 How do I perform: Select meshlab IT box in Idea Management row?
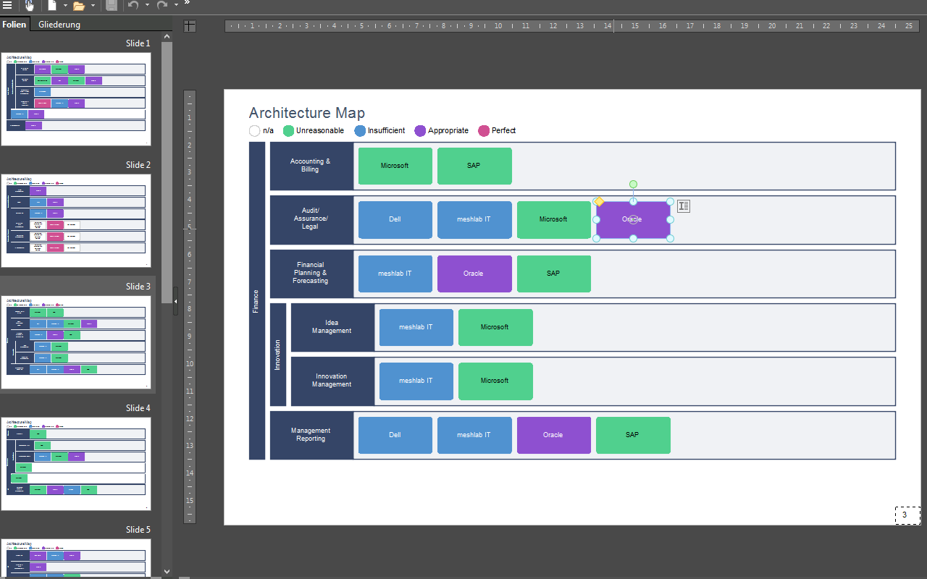point(416,327)
